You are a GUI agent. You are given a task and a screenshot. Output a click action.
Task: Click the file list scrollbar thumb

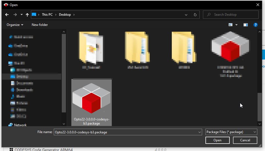click(x=259, y=107)
